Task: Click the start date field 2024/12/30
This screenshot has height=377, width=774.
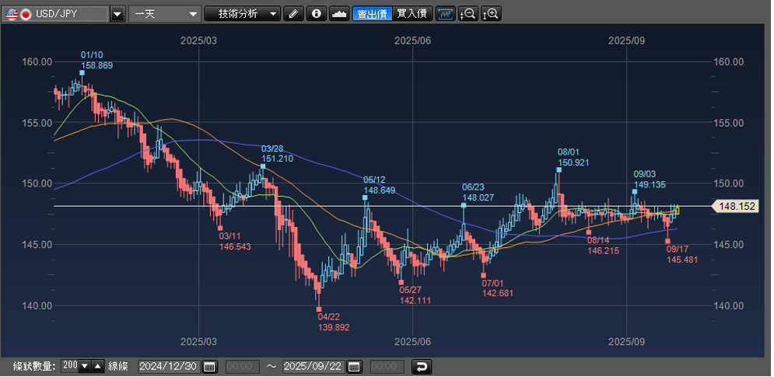Action: coord(169,367)
